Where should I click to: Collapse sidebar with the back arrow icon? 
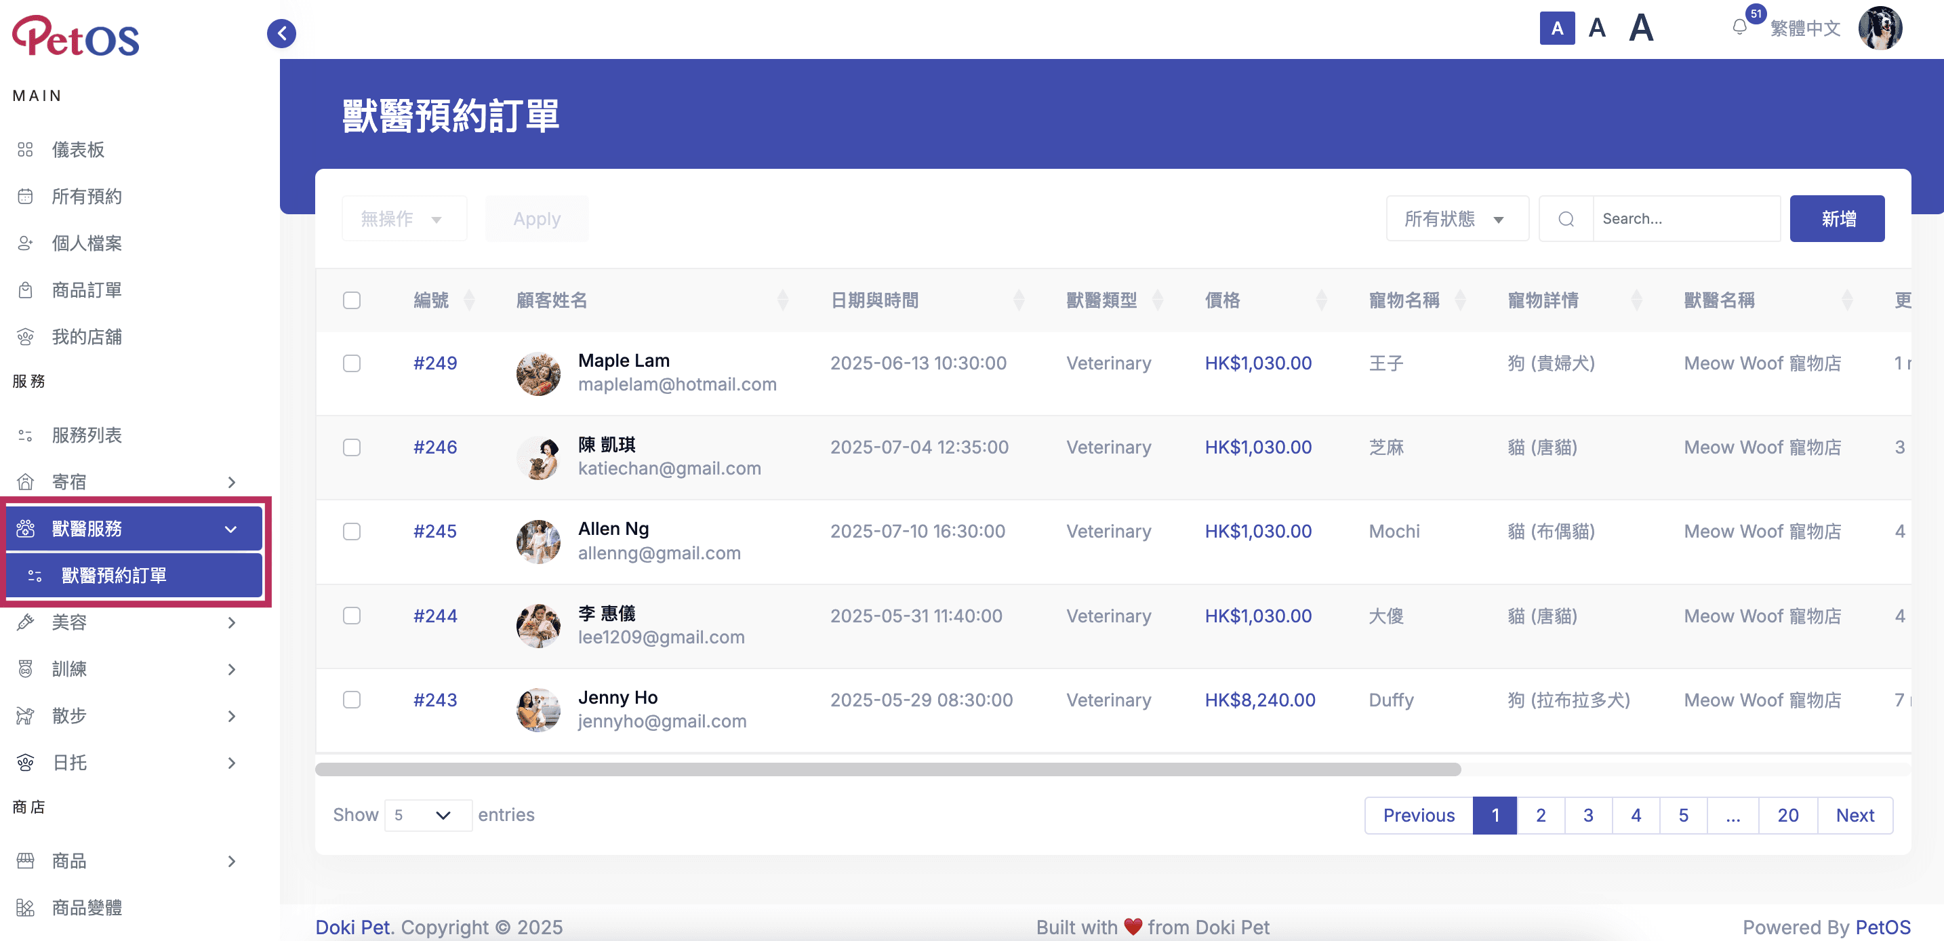pyautogui.click(x=281, y=33)
